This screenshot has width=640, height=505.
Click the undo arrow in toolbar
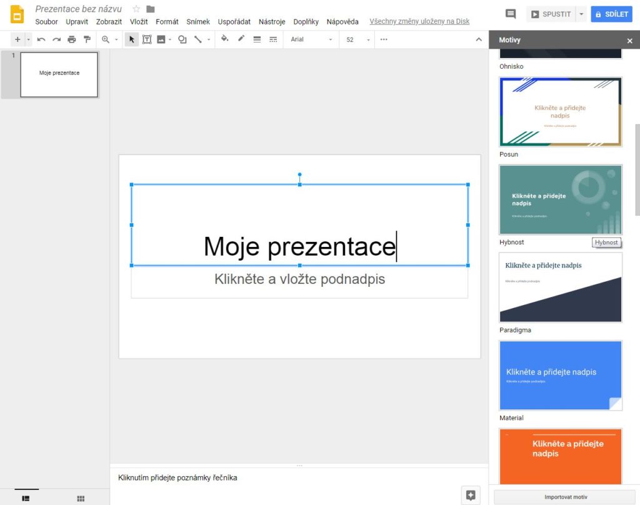pos(41,39)
